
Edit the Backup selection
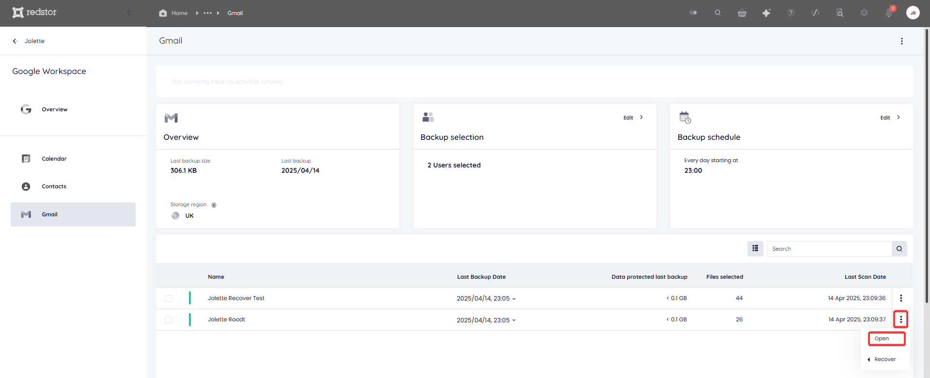pos(628,118)
